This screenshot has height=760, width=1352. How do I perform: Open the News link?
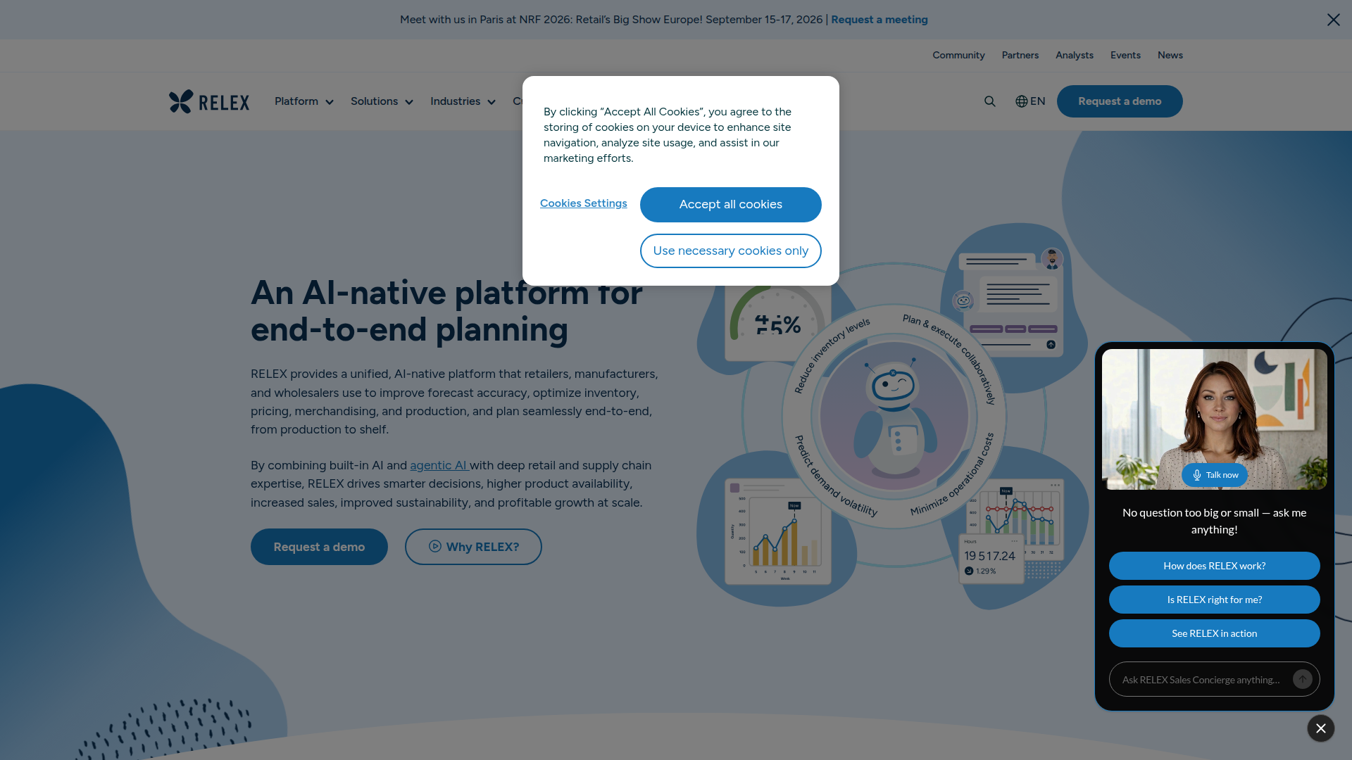pyautogui.click(x=1170, y=55)
